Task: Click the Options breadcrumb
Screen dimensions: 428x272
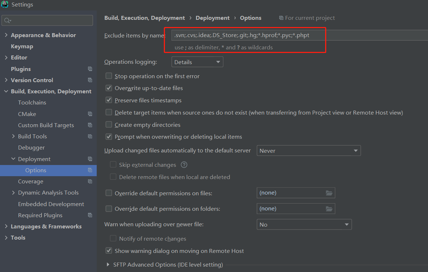Action: click(250, 18)
